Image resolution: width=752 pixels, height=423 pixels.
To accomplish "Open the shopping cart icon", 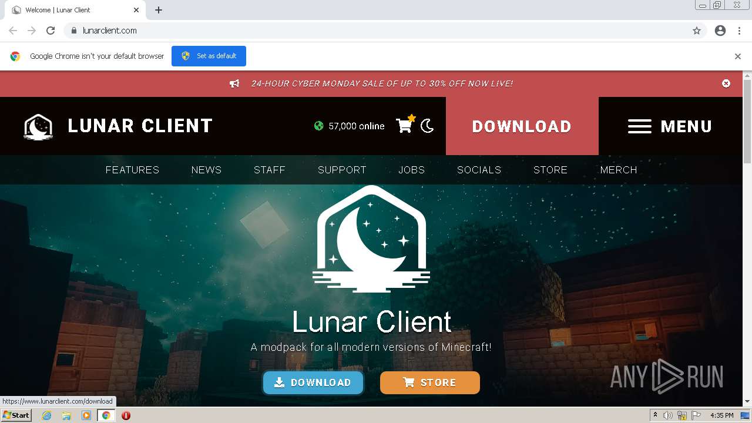I will [405, 125].
